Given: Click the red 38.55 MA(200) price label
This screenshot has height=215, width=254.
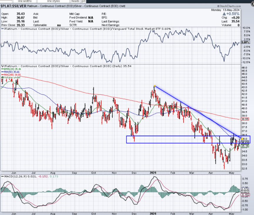Looking at the screenshot, I should click(245, 119).
